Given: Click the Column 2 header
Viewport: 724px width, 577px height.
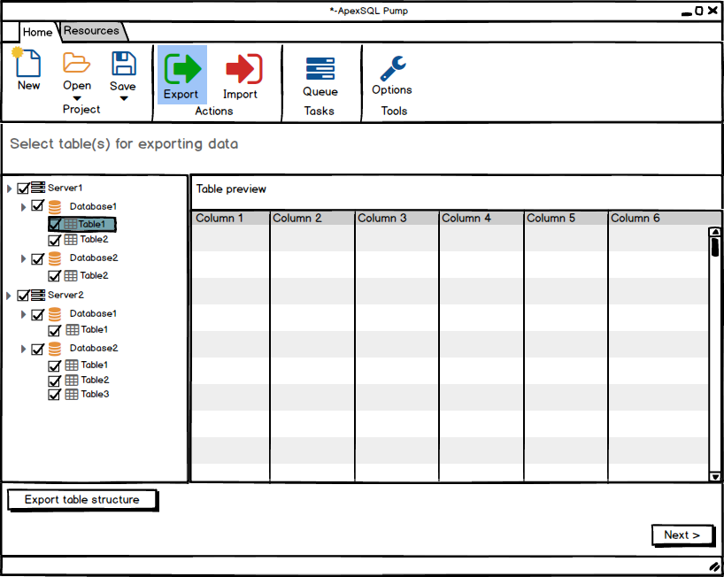Looking at the screenshot, I should coord(312,219).
